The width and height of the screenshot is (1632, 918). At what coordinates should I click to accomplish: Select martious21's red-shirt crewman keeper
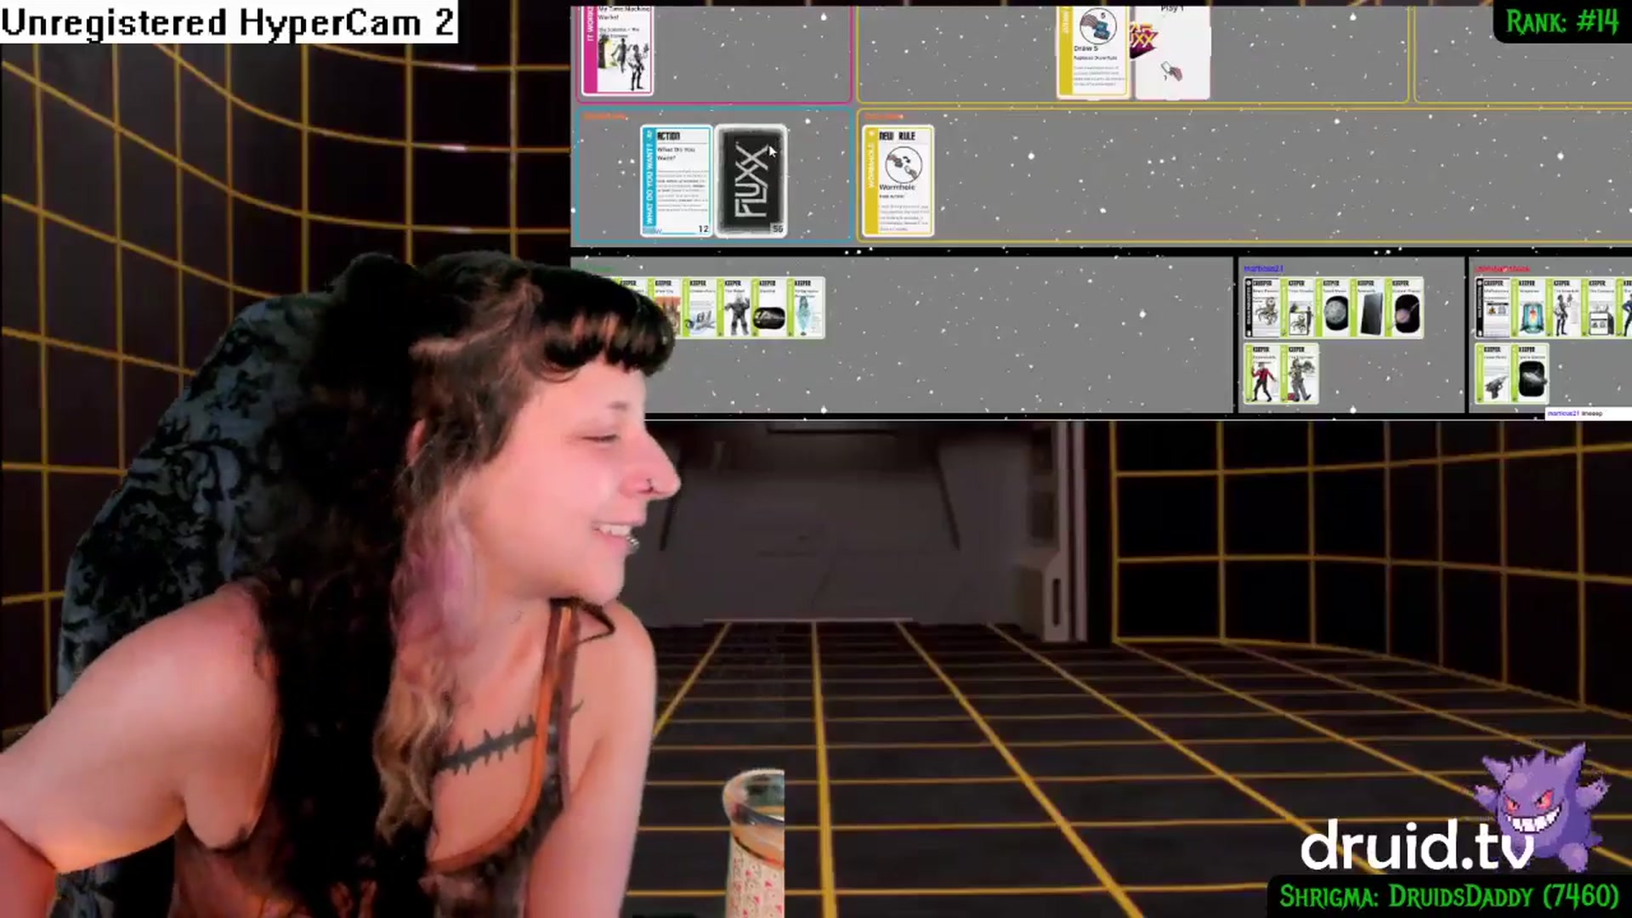[1263, 374]
